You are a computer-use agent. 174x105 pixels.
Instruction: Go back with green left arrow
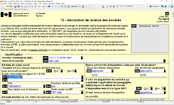[x=39, y=7]
